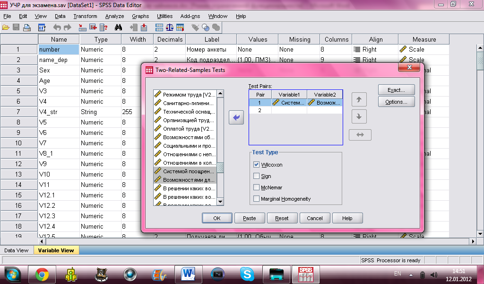
Task: Click the Find binoculars icon
Action: [x=118, y=27]
